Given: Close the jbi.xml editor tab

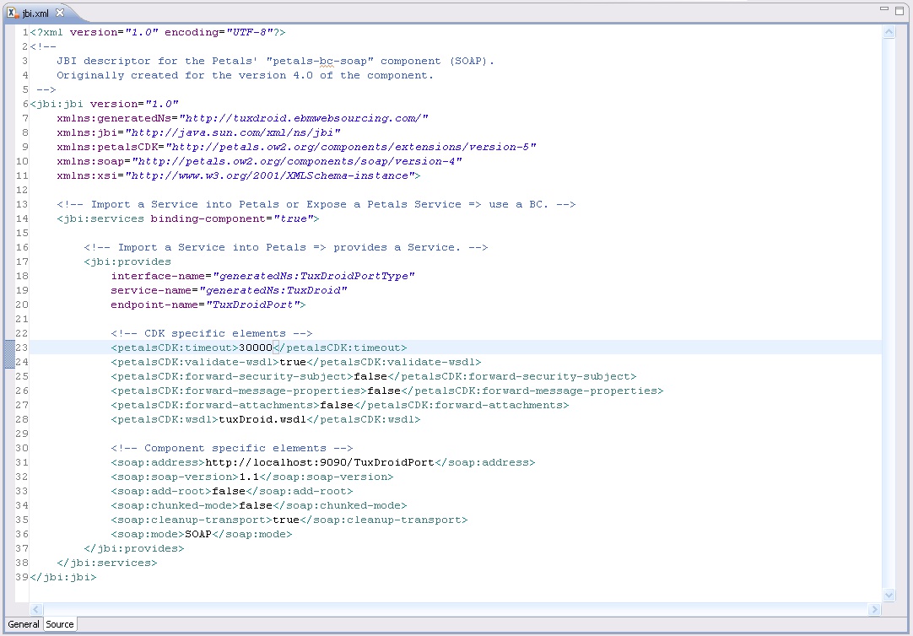Looking at the screenshot, I should tap(60, 13).
